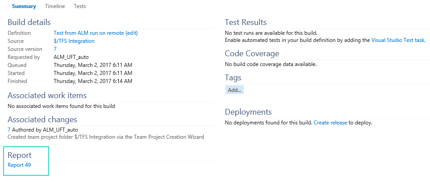Open the Test from ALM run on remote definition link
The image size is (430, 182).
(x=89, y=33)
